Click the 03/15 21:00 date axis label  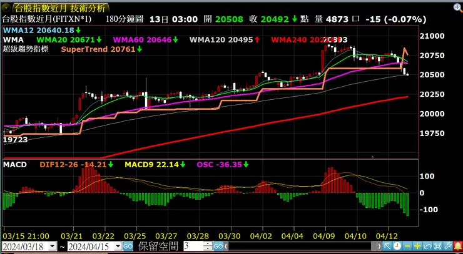(26, 237)
